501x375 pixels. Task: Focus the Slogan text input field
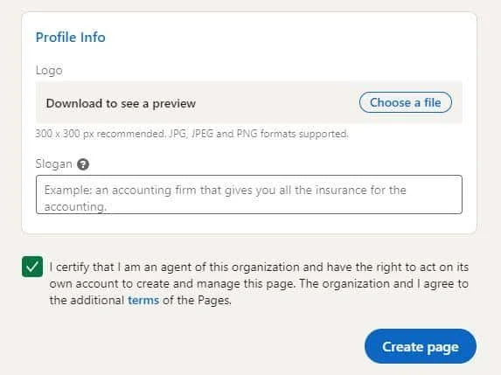[x=249, y=195]
